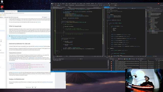Collapse the last project node in Solution Explorer
Viewport: 163px width, 92px height.
click(x=149, y=29)
